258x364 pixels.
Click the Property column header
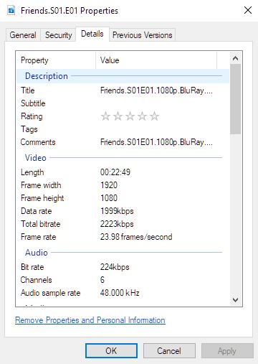(56, 60)
